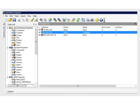The width and height of the screenshot is (140, 105).
Task: Click the Add computer (green plus) icon
Action: 55,20
